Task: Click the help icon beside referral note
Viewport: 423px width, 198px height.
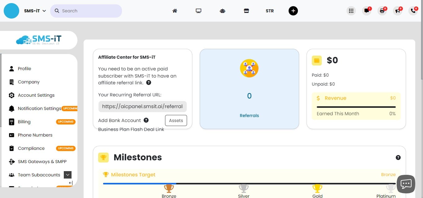Action: click(149, 82)
